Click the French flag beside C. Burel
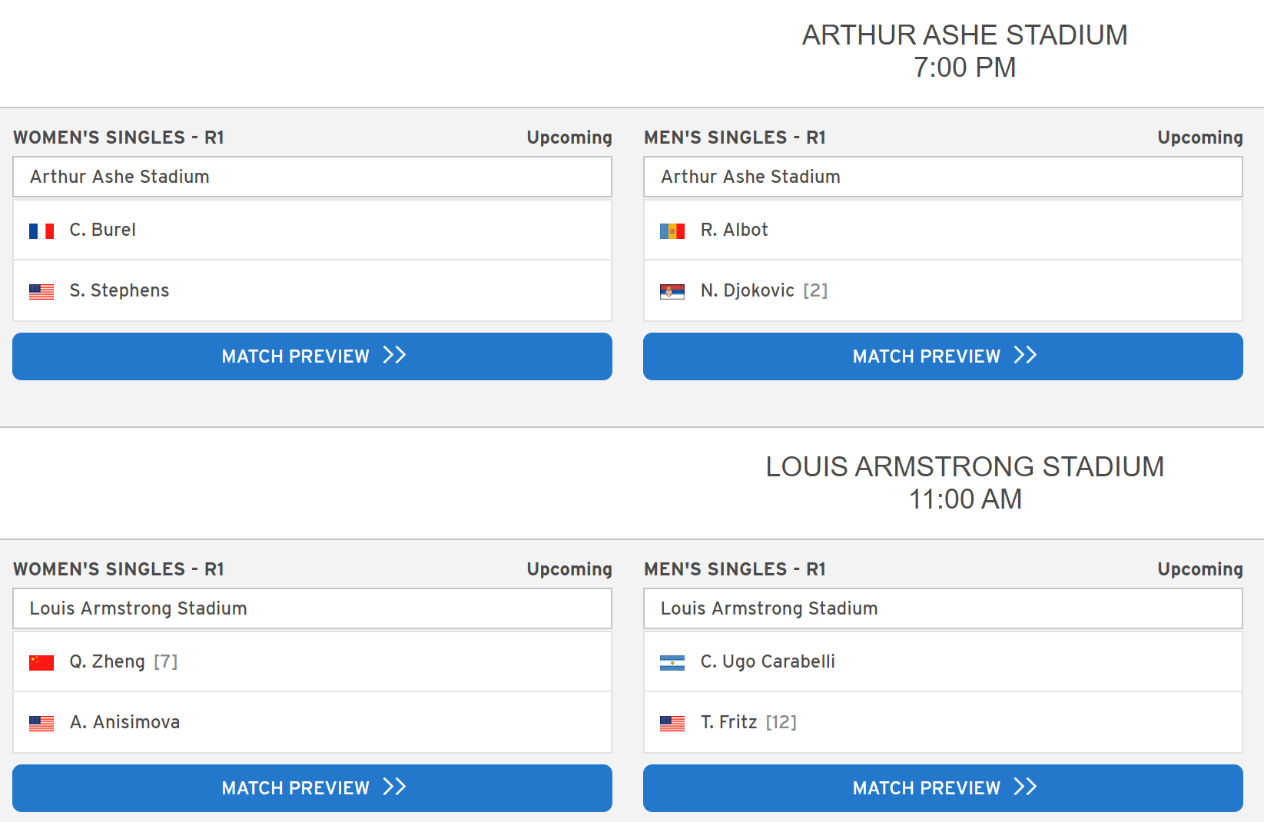 [x=41, y=230]
